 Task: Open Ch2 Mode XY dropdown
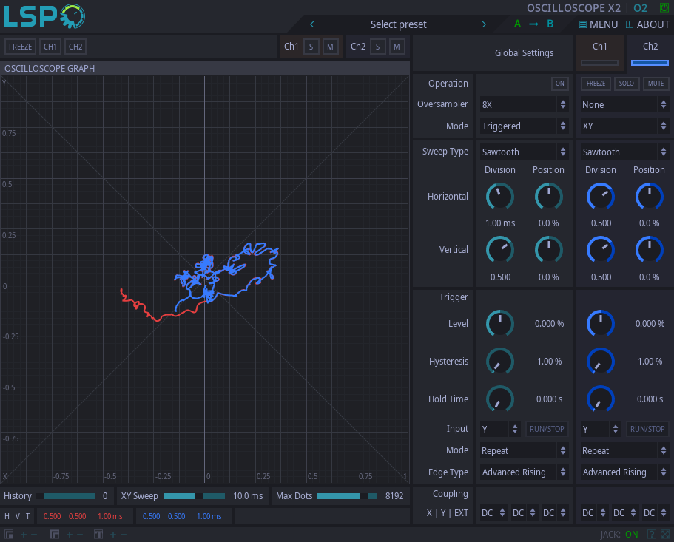coord(624,126)
